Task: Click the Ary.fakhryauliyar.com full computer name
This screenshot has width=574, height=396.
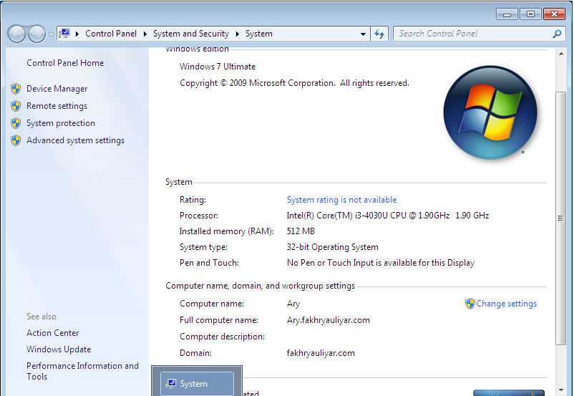Action: click(x=328, y=320)
